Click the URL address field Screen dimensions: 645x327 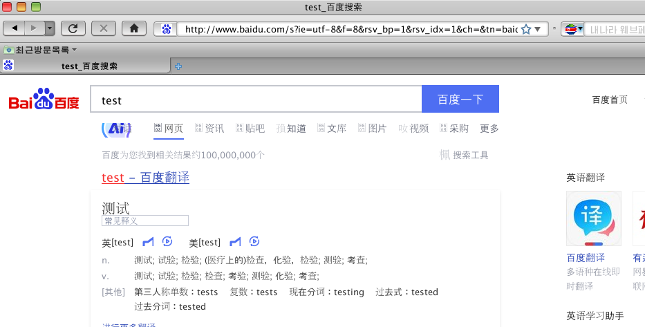(x=351, y=29)
